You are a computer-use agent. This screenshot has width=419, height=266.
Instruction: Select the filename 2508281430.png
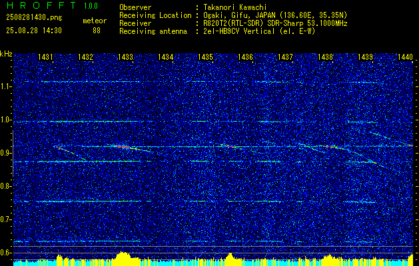[34, 18]
